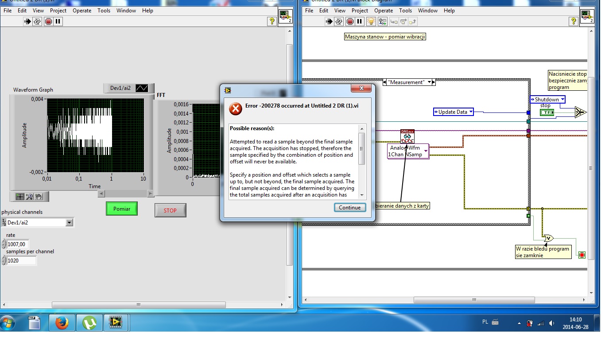Click the stop boolean terminal in the diagram
Image resolution: width=605 pixels, height=340 pixels.
[547, 112]
